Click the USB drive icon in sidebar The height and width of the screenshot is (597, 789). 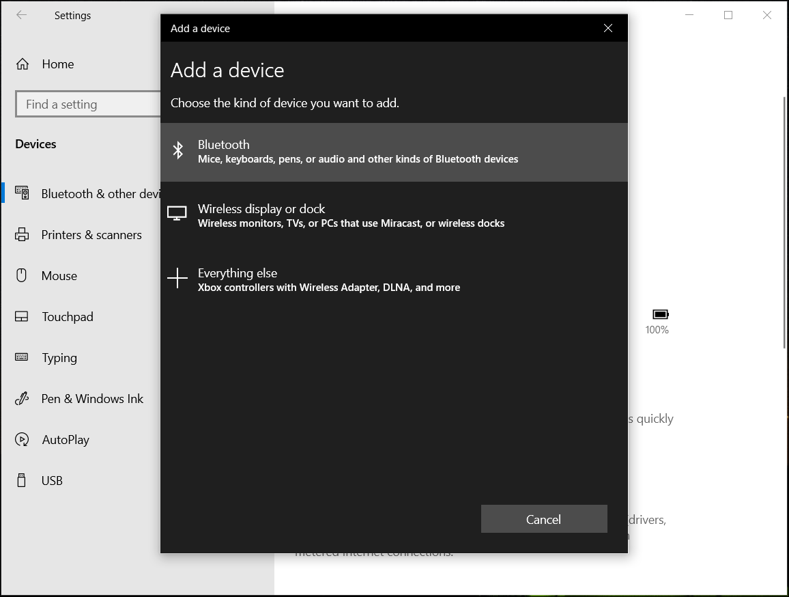(22, 481)
